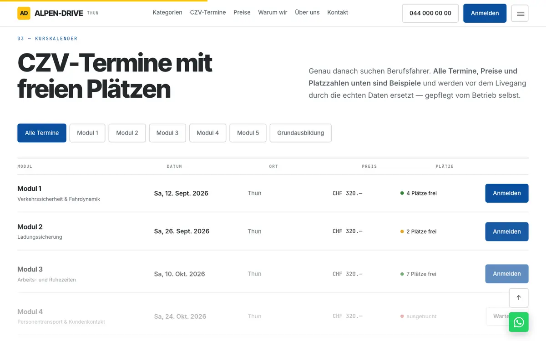Click the Modul 3 row title
546x341 pixels.
point(30,269)
